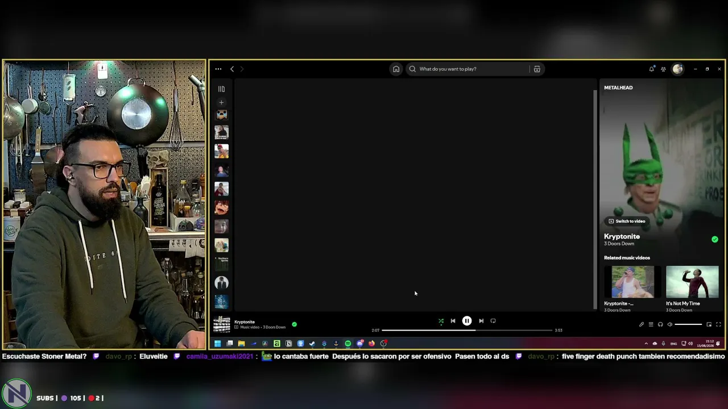This screenshot has width=728, height=409.
Task: Open Firefox from the taskbar
Action: [x=372, y=343]
